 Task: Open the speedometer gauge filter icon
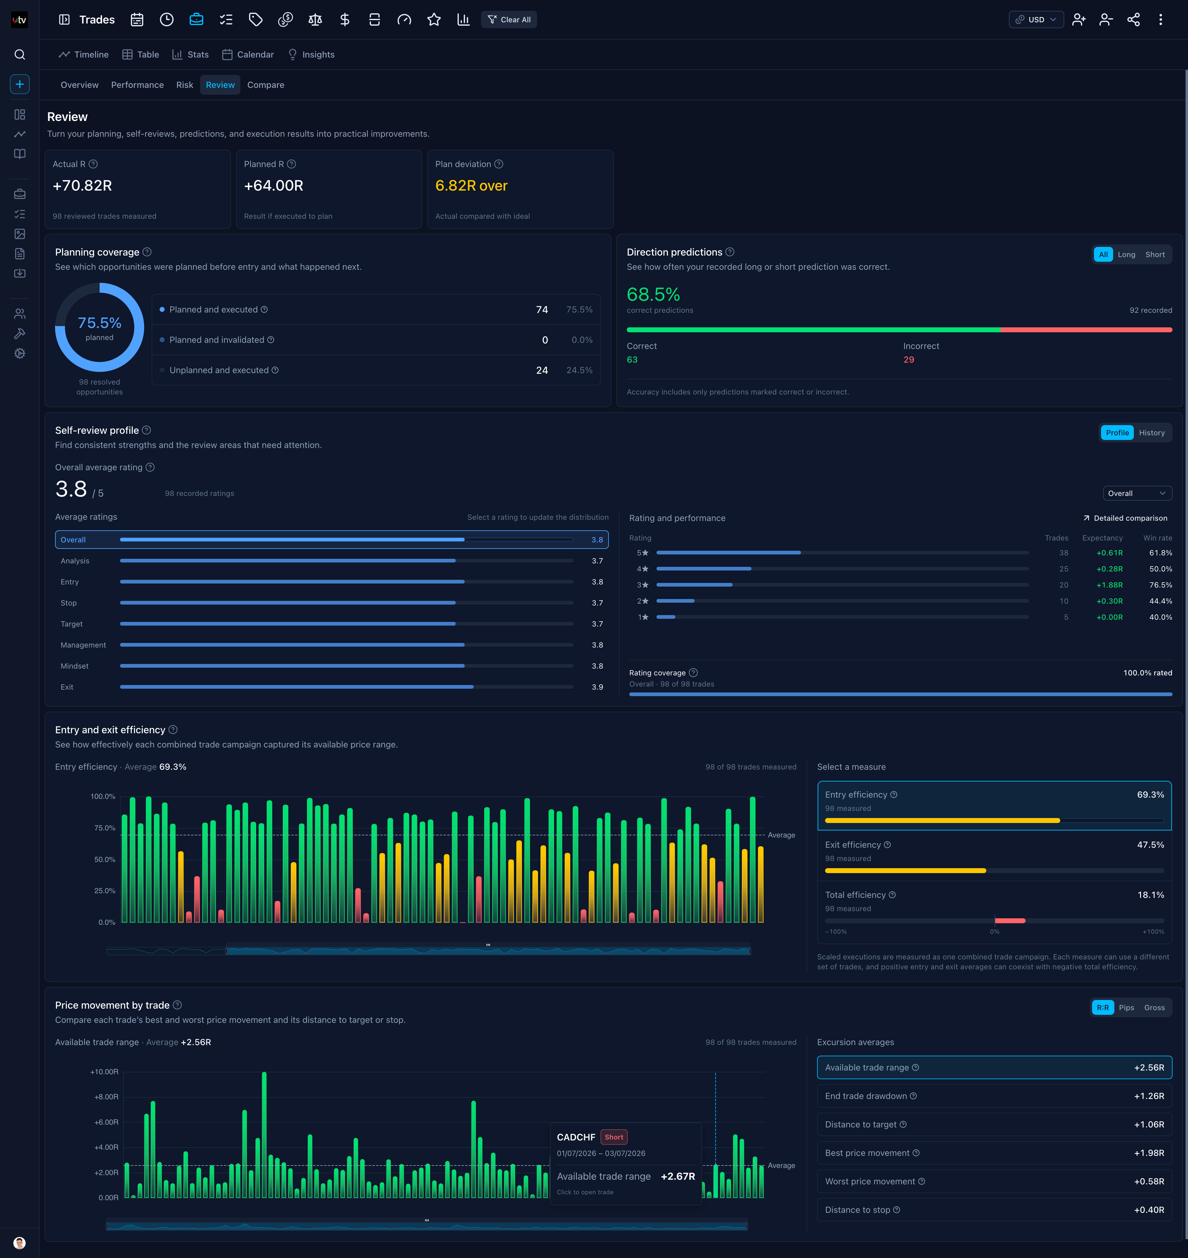tap(404, 19)
